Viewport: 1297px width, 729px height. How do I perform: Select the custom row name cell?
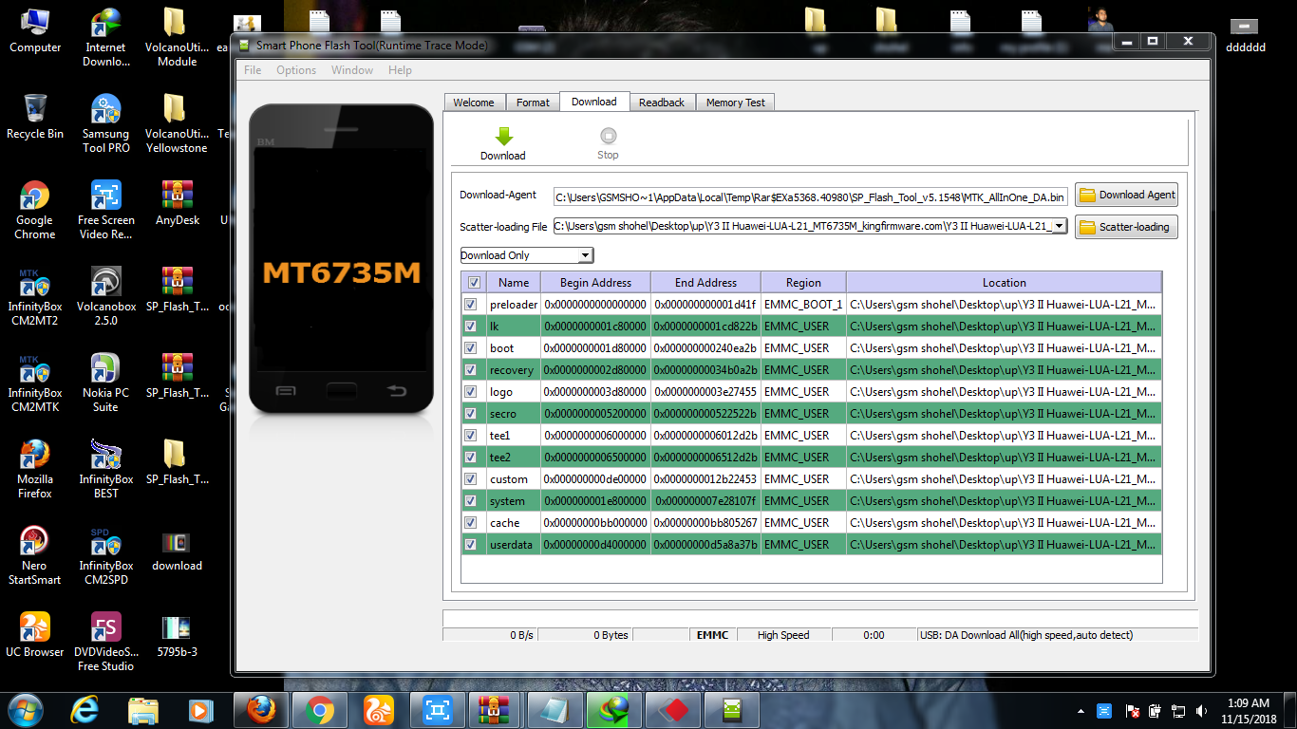(514, 479)
